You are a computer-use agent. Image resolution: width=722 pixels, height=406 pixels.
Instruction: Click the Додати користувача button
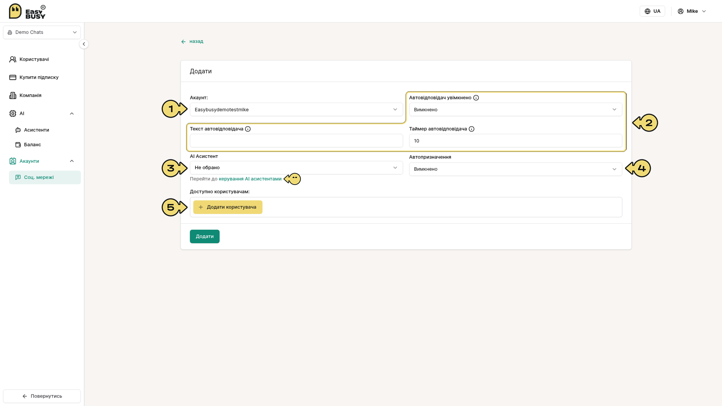[228, 207]
